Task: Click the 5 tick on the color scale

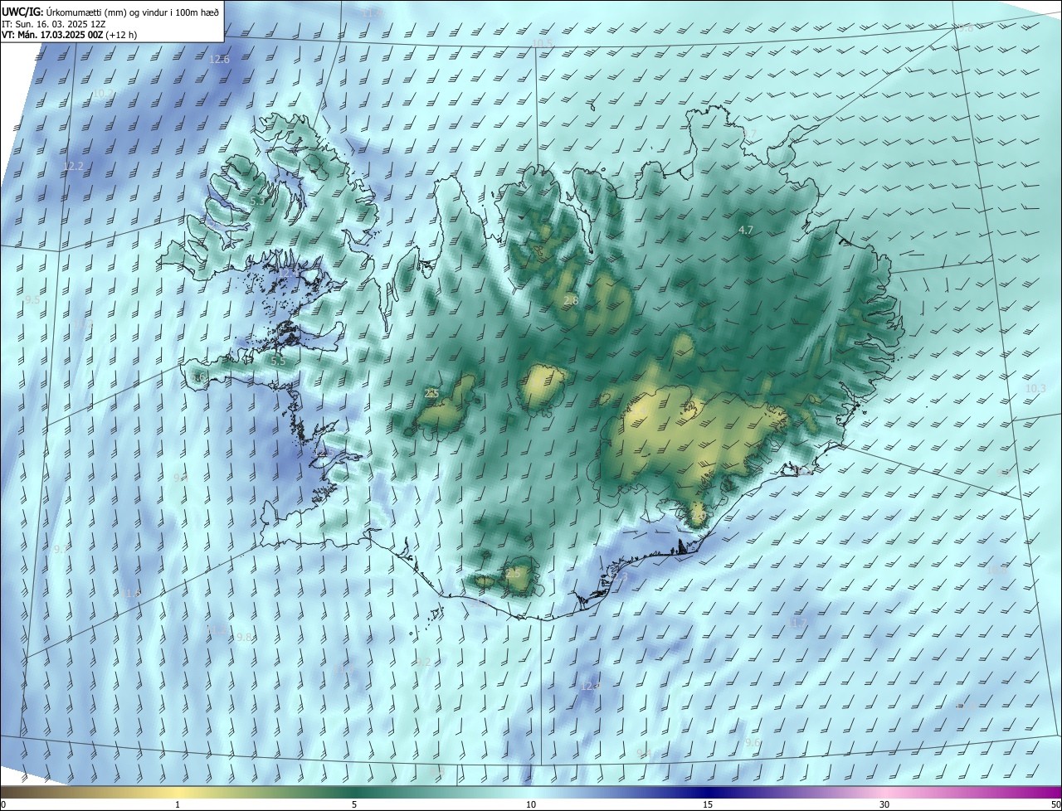Action: coord(354,804)
